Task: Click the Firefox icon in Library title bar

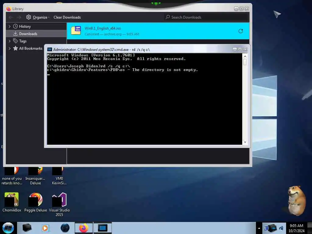Action: pyautogui.click(x=9, y=9)
